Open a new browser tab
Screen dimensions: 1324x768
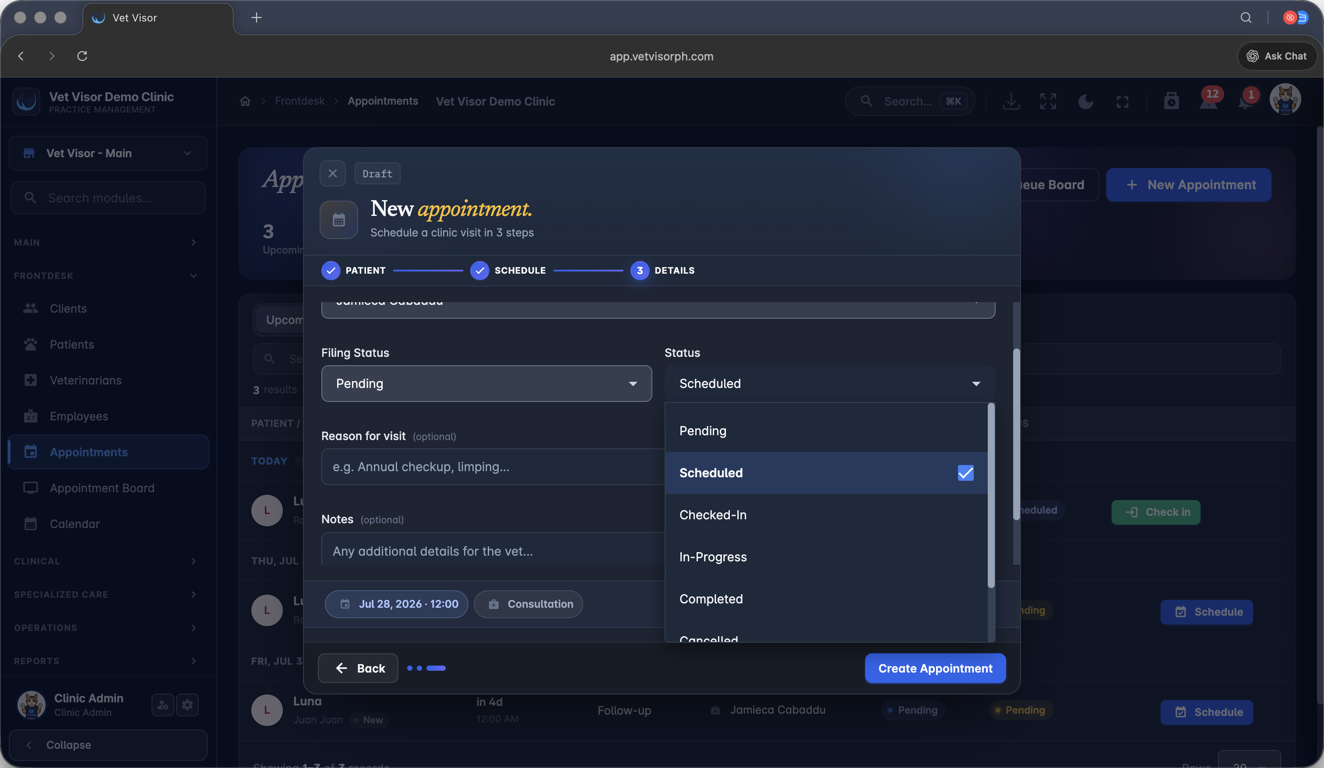[257, 18]
